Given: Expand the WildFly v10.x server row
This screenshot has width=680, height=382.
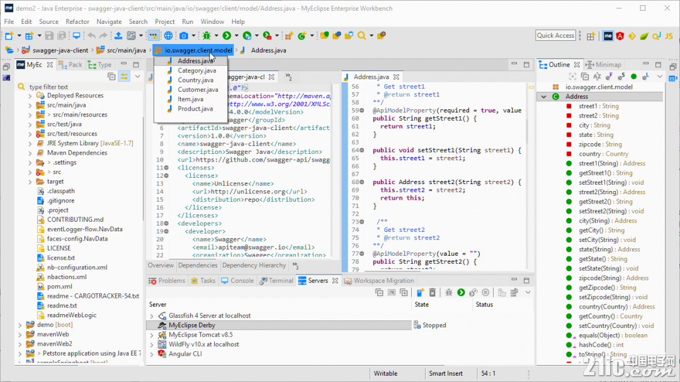Looking at the screenshot, I should pos(152,345).
